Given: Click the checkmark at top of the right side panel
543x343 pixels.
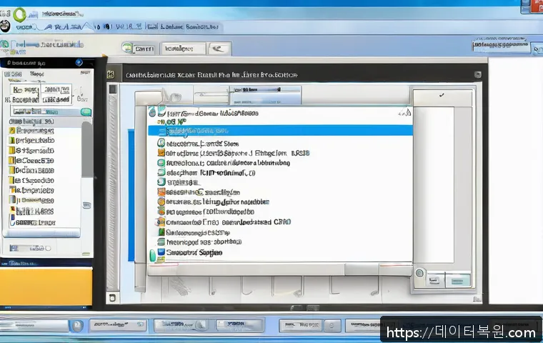Looking at the screenshot, I should click(x=442, y=95).
